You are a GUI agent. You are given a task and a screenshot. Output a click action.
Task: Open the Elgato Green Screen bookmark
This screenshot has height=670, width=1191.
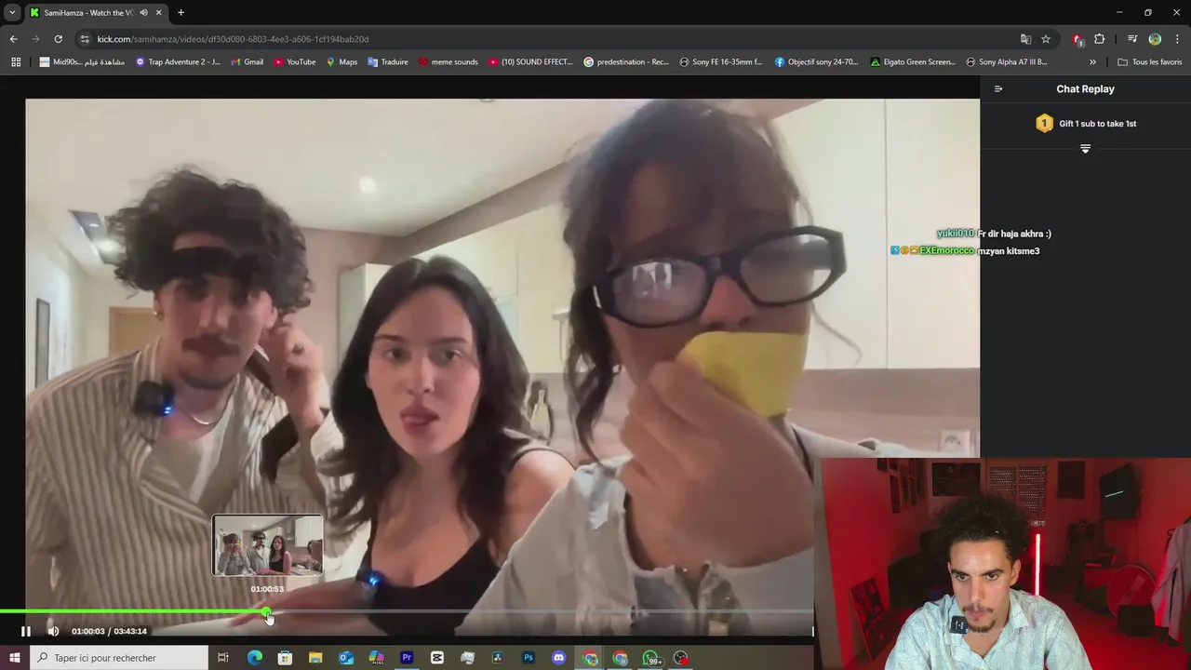click(x=913, y=62)
